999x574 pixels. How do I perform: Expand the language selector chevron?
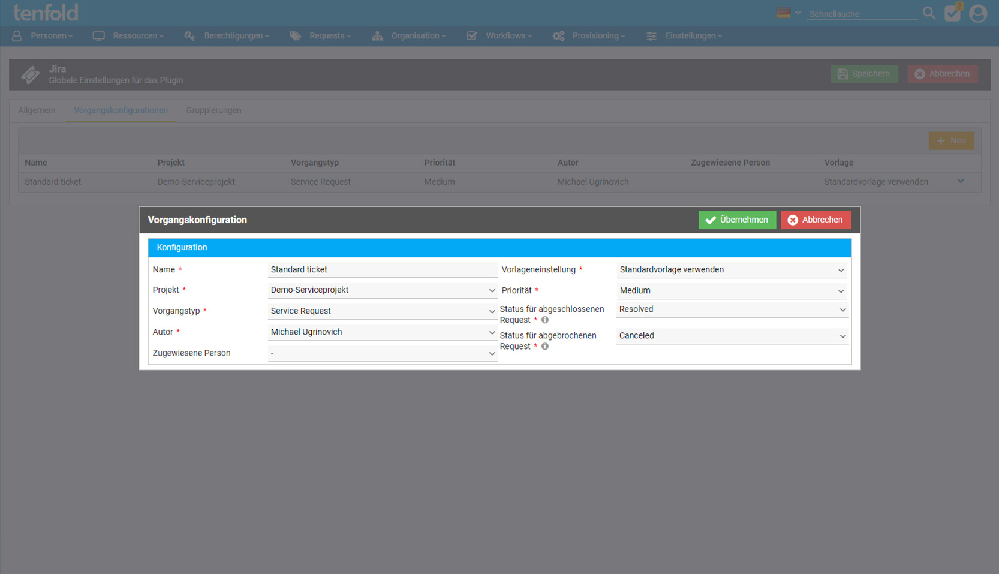pyautogui.click(x=798, y=13)
